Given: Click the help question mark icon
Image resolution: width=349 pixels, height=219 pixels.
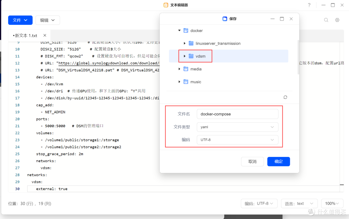Looking at the screenshot, I should click(x=309, y=5).
